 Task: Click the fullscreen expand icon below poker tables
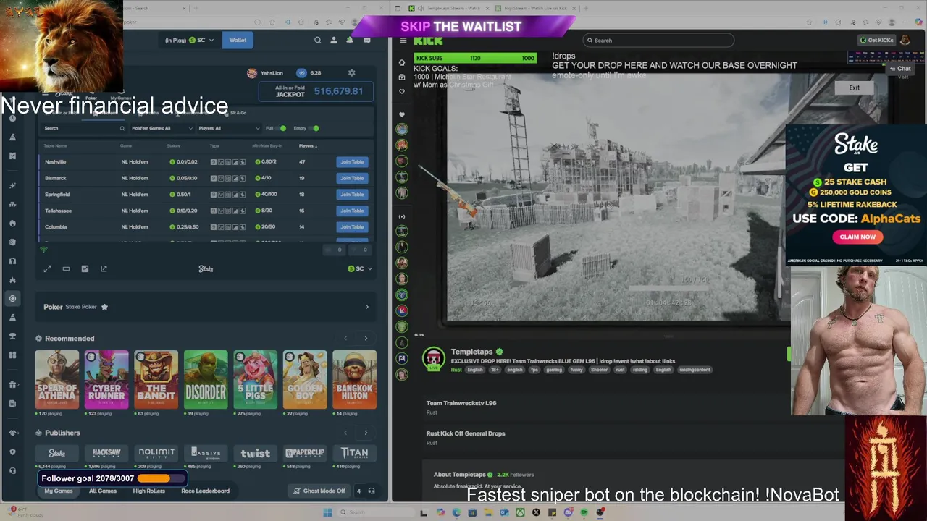point(47,268)
